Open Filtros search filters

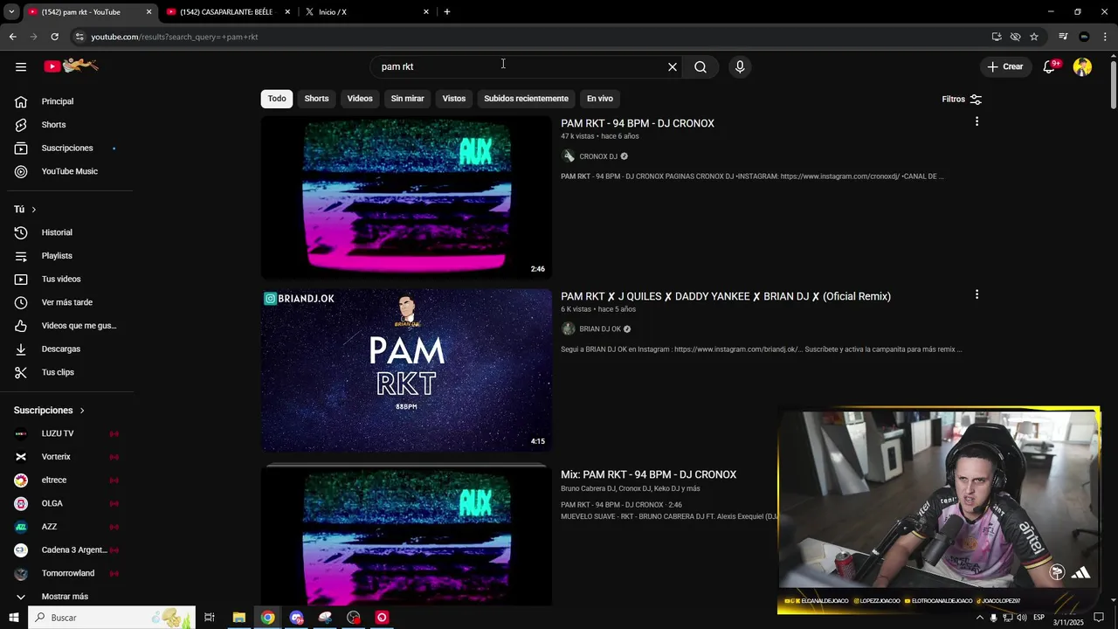point(962,99)
